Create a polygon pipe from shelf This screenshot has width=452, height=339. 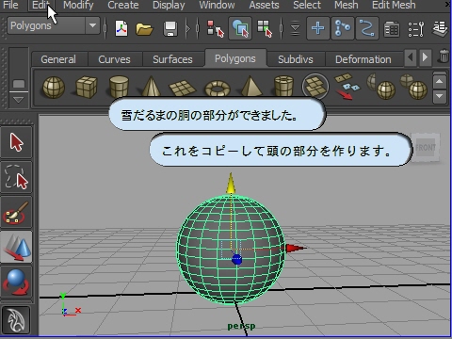(x=283, y=86)
